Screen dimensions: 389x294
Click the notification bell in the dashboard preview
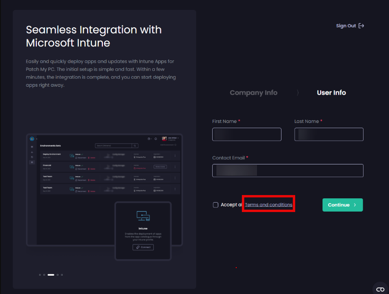click(156, 139)
